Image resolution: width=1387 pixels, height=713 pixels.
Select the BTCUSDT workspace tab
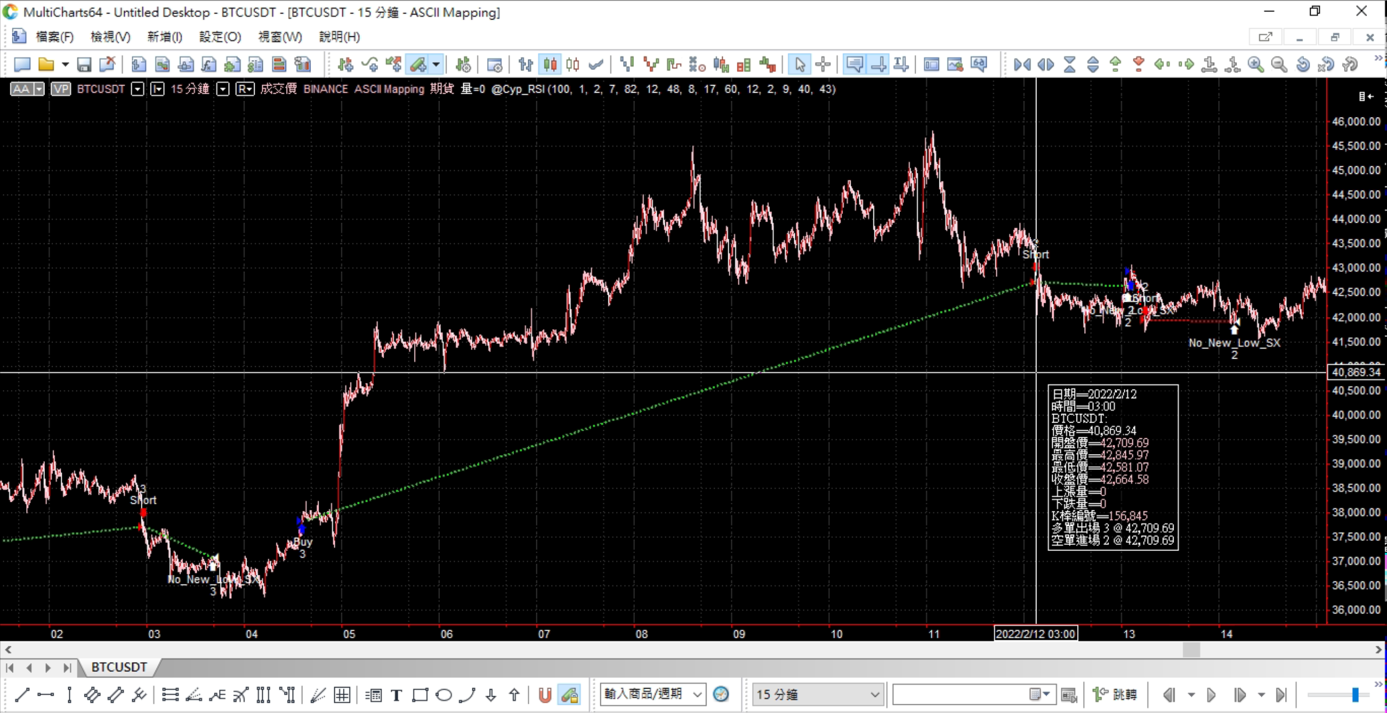click(119, 667)
